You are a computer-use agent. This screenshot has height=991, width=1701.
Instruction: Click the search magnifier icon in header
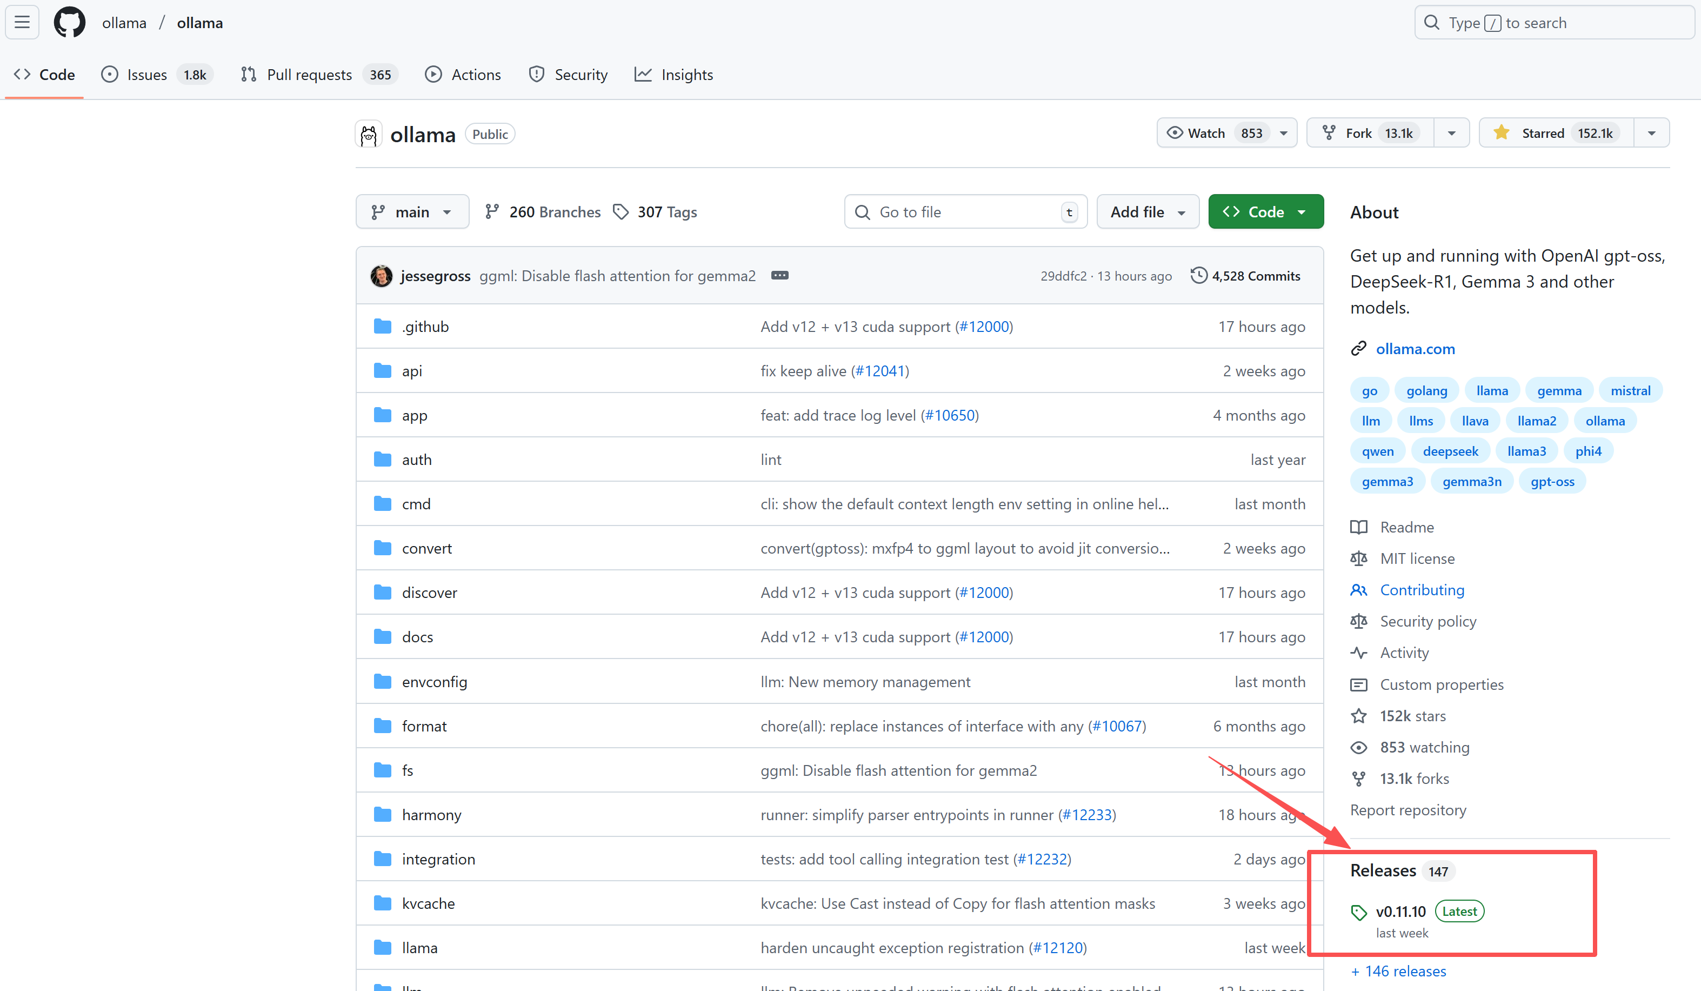click(x=1431, y=23)
